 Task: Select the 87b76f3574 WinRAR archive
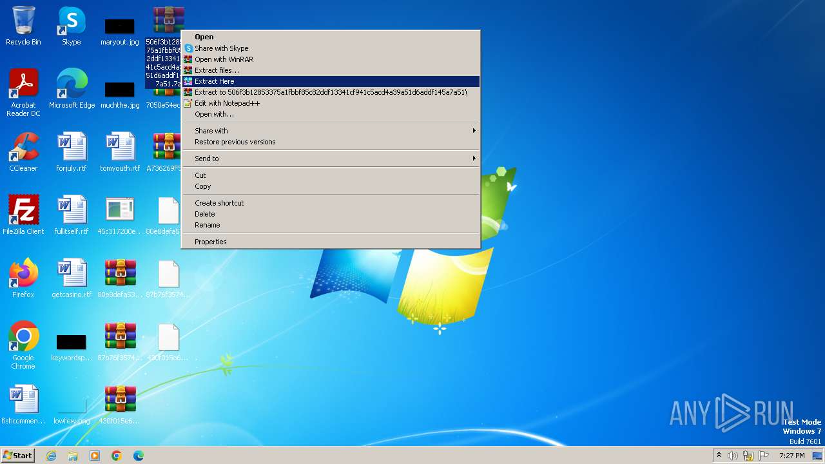[x=119, y=342]
